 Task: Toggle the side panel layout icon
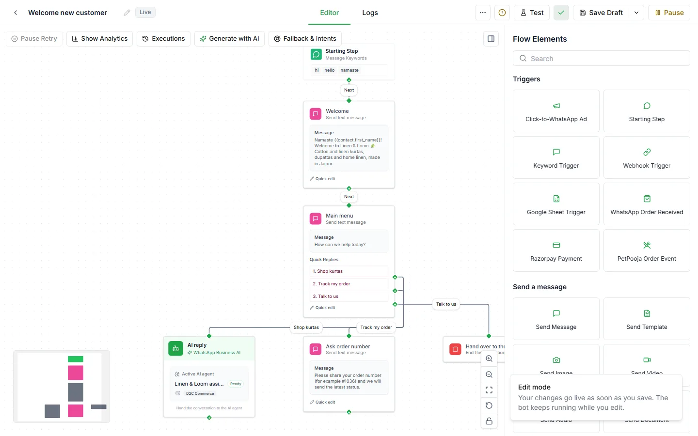point(491,39)
